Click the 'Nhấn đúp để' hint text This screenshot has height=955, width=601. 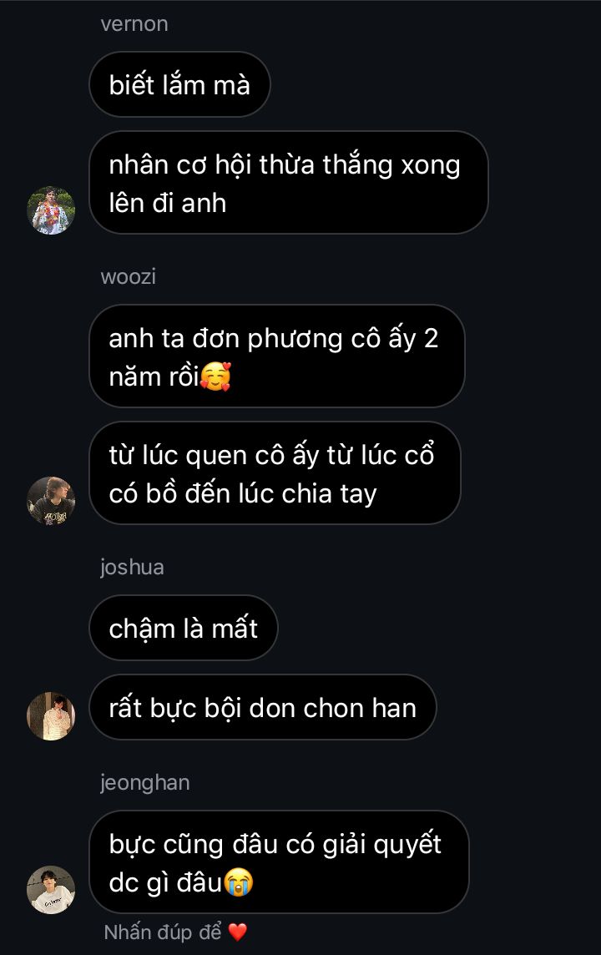pyautogui.click(x=163, y=932)
